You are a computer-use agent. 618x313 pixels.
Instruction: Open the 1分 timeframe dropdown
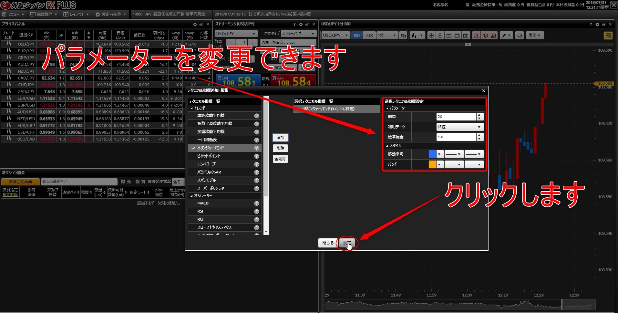(x=387, y=36)
